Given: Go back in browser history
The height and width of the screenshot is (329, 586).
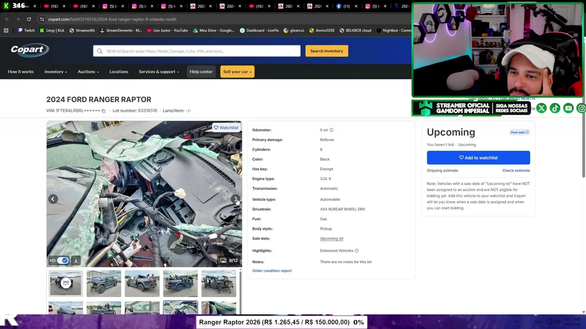Looking at the screenshot, I should pos(7,19).
